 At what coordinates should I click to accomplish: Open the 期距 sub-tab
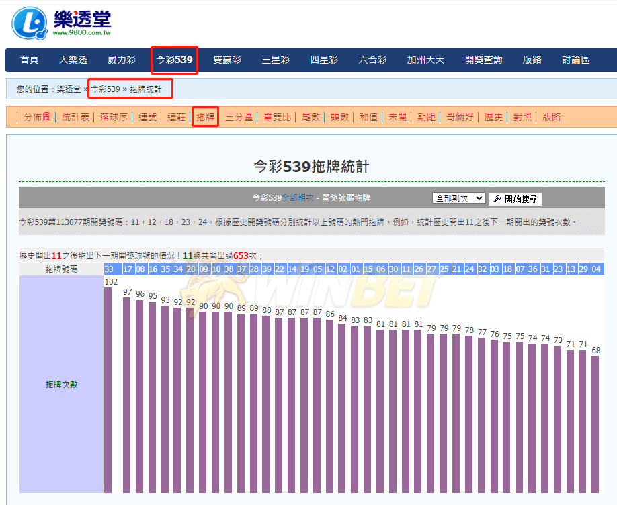point(427,117)
